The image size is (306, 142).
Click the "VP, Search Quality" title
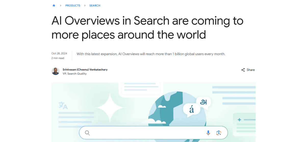(x=75, y=74)
